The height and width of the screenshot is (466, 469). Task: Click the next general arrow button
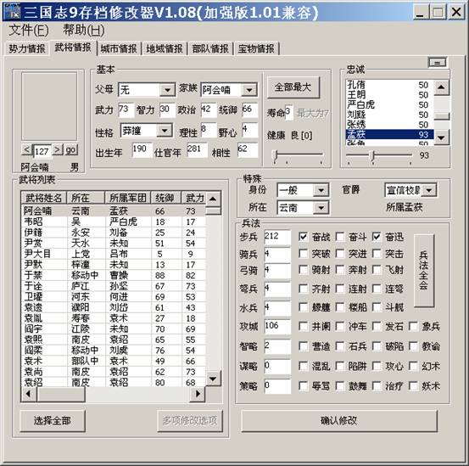(58, 149)
